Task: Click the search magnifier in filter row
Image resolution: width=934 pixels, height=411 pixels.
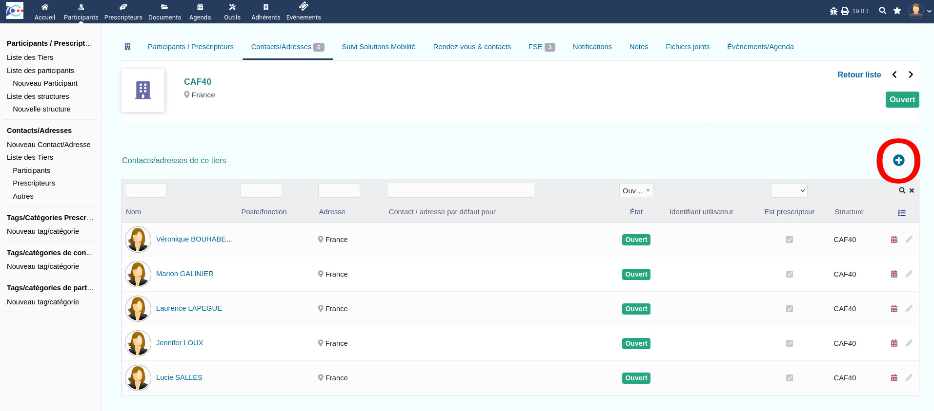Action: (902, 191)
